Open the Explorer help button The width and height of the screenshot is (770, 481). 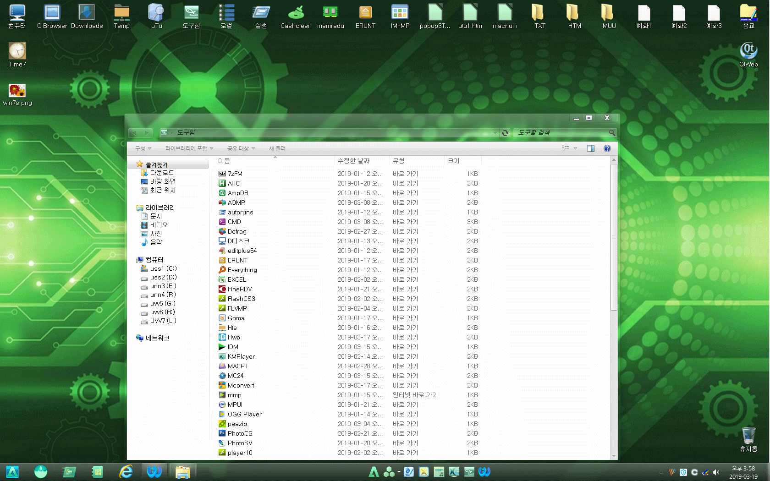[607, 148]
